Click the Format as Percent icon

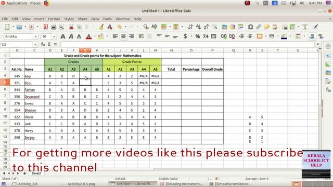pyautogui.click(x=198, y=36)
